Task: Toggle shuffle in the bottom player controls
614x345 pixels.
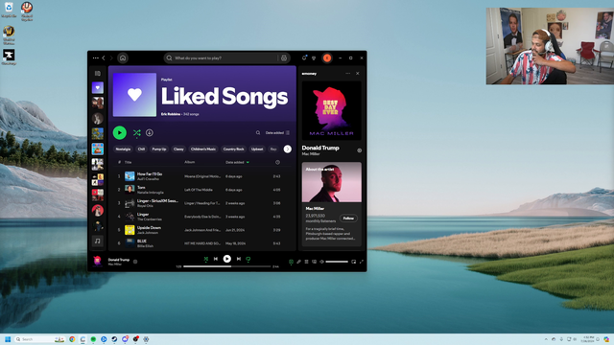Action: click(206, 259)
